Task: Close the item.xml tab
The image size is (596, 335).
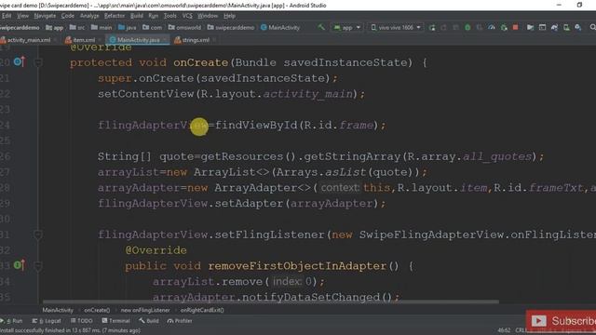Action: pos(100,40)
